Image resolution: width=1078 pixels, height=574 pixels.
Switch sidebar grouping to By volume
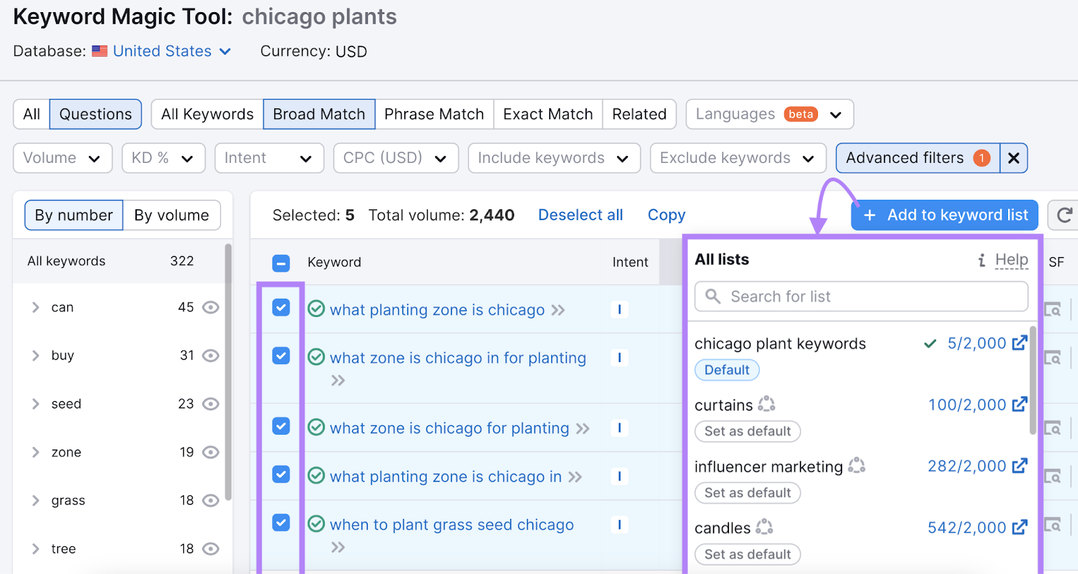[x=172, y=215]
